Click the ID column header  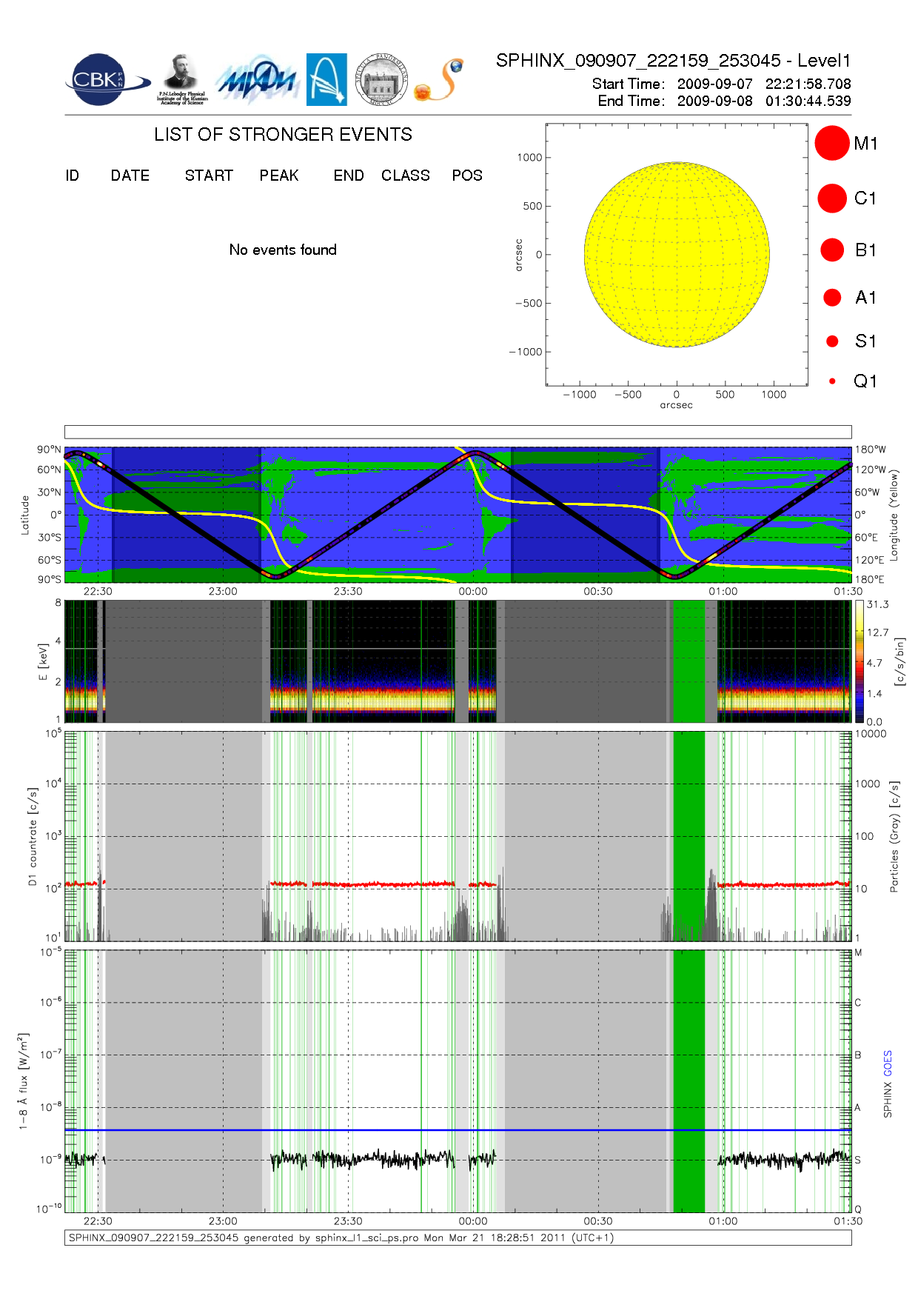[x=72, y=176]
